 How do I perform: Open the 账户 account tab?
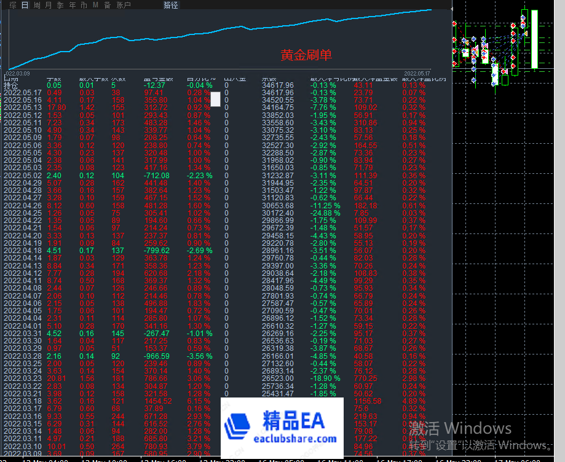[124, 5]
